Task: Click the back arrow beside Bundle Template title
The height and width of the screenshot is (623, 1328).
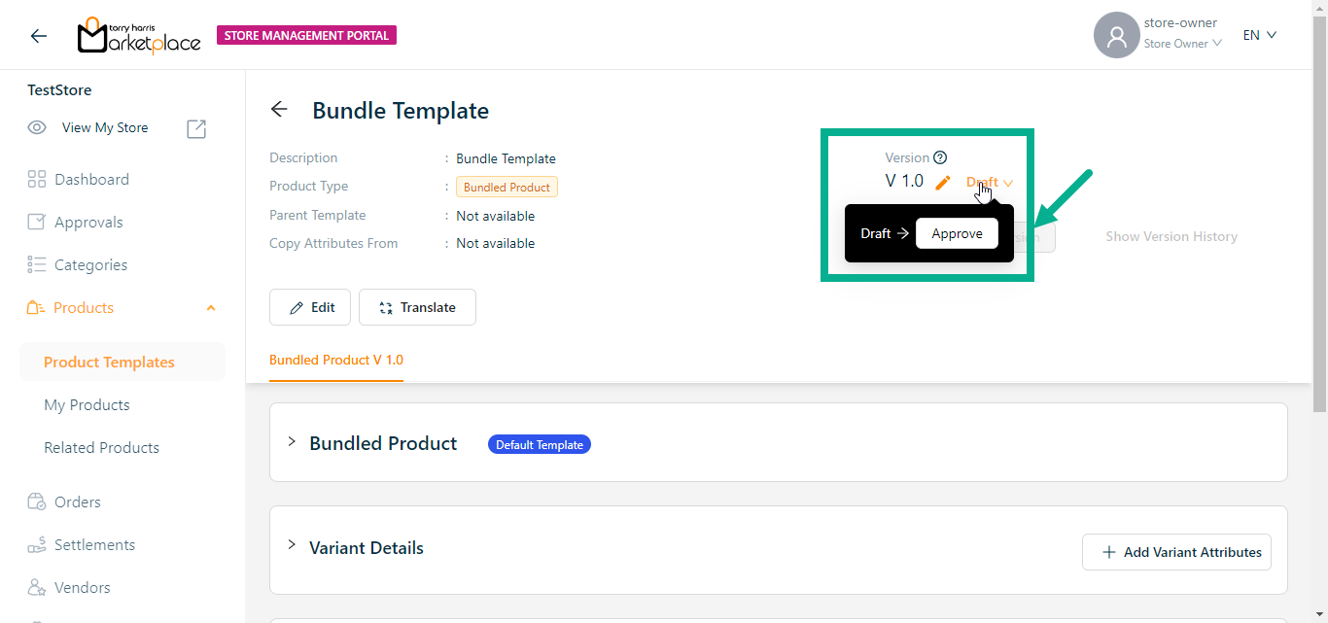Action: [279, 110]
